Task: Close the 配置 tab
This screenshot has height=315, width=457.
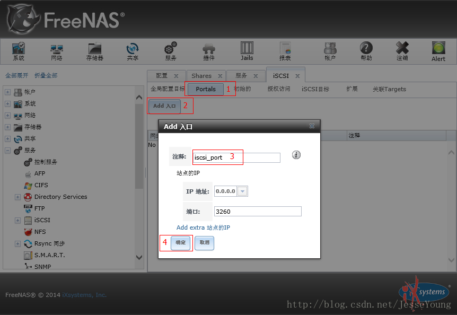Action: (176, 76)
